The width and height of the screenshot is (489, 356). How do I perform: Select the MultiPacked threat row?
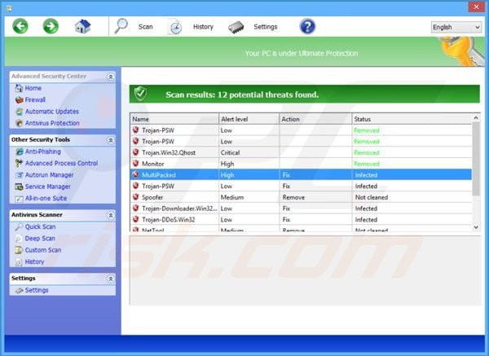(301, 175)
